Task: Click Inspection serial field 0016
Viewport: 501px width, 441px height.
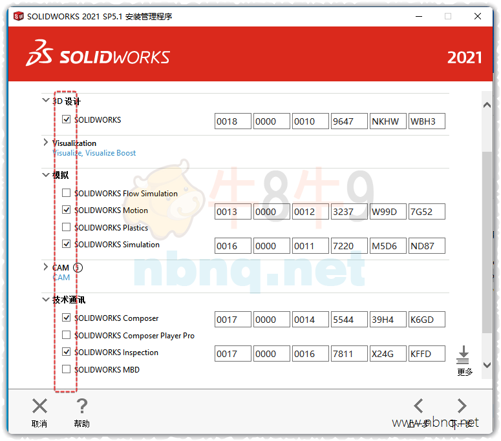Action: click(310, 354)
